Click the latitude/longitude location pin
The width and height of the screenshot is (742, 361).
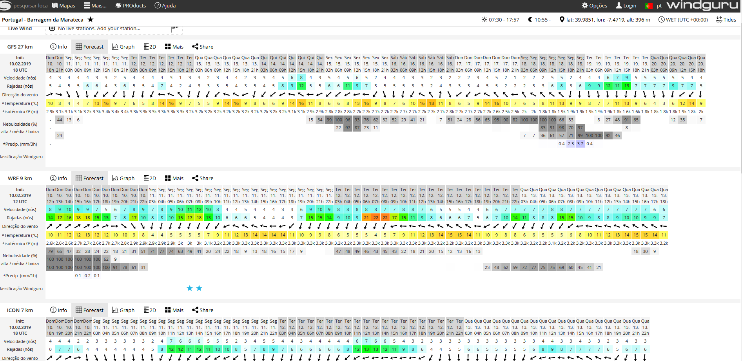[x=562, y=20]
